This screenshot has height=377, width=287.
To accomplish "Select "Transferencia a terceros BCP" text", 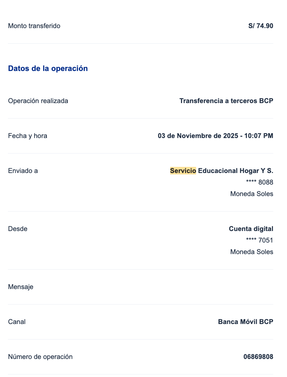I will pos(226,101).
